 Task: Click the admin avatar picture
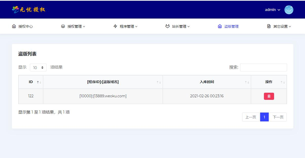click(289, 10)
